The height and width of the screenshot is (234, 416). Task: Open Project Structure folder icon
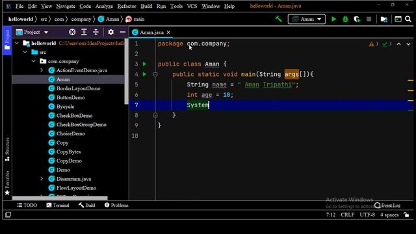[x=384, y=19]
